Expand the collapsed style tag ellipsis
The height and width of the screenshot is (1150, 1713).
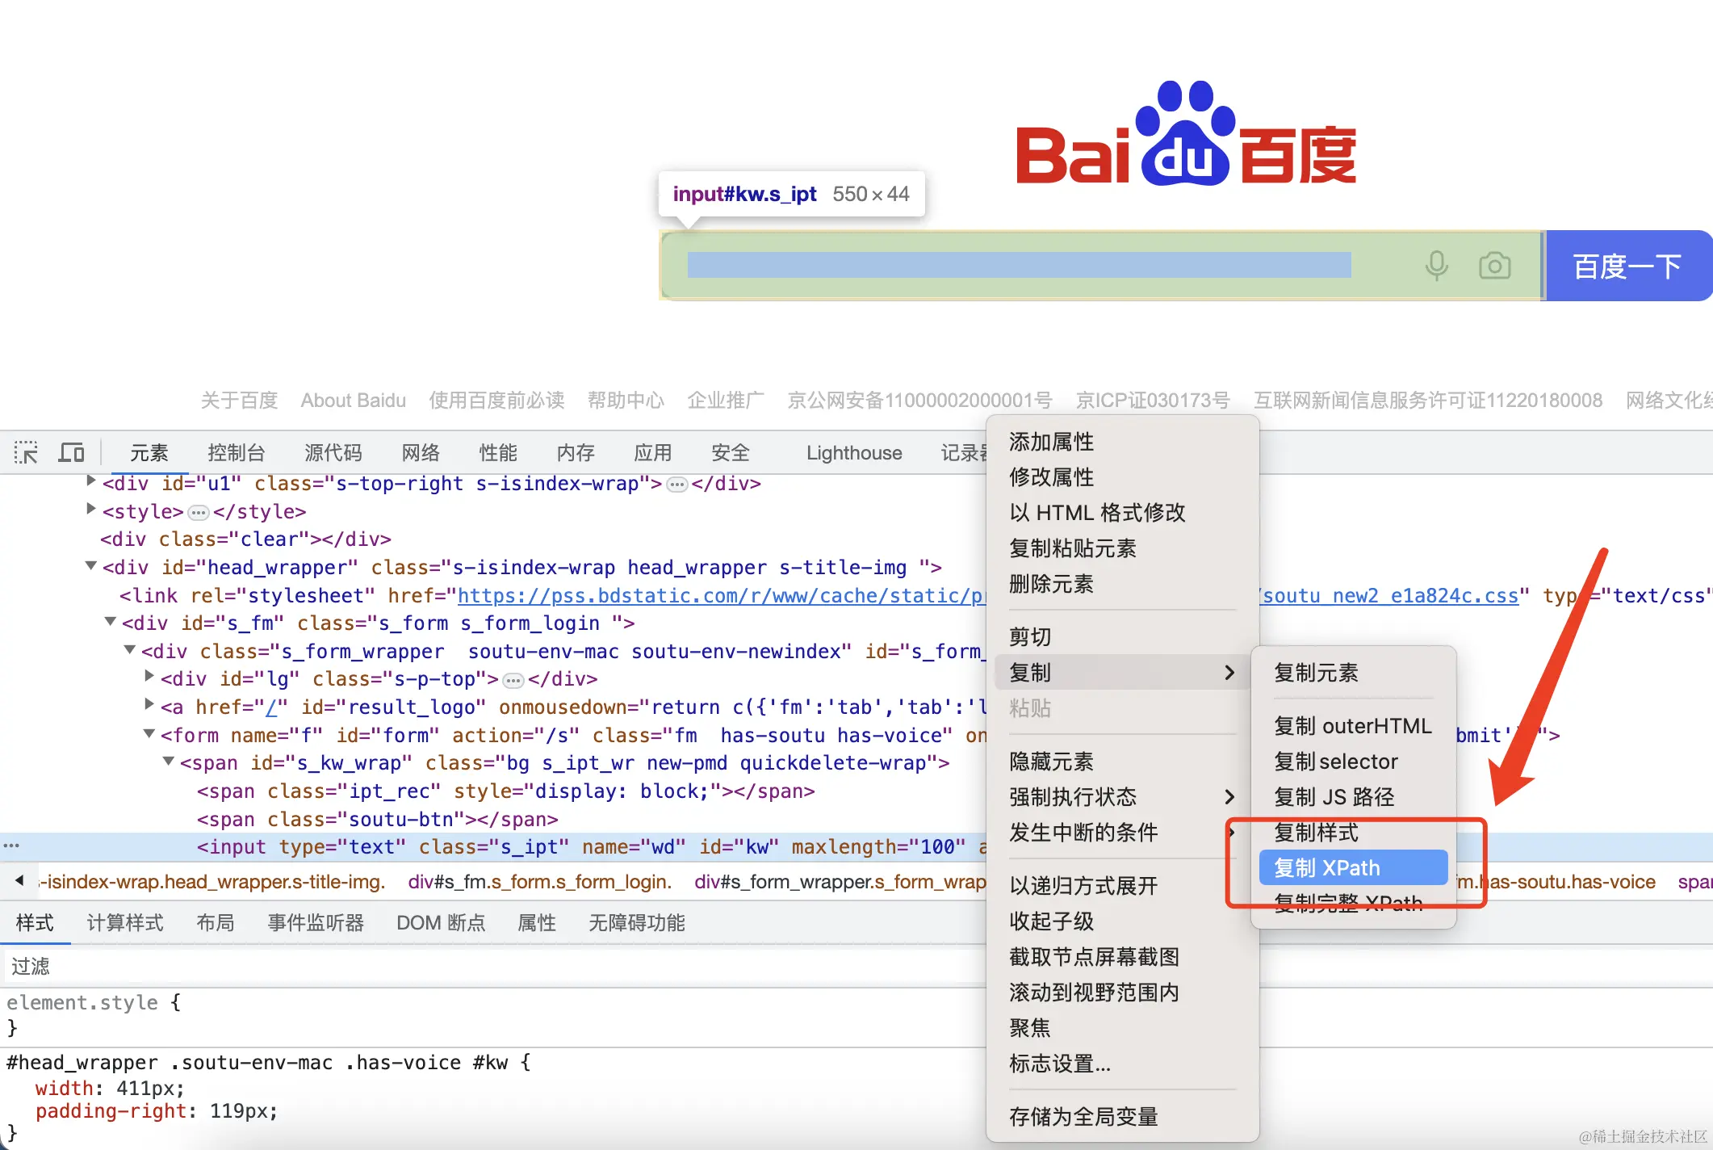(198, 513)
